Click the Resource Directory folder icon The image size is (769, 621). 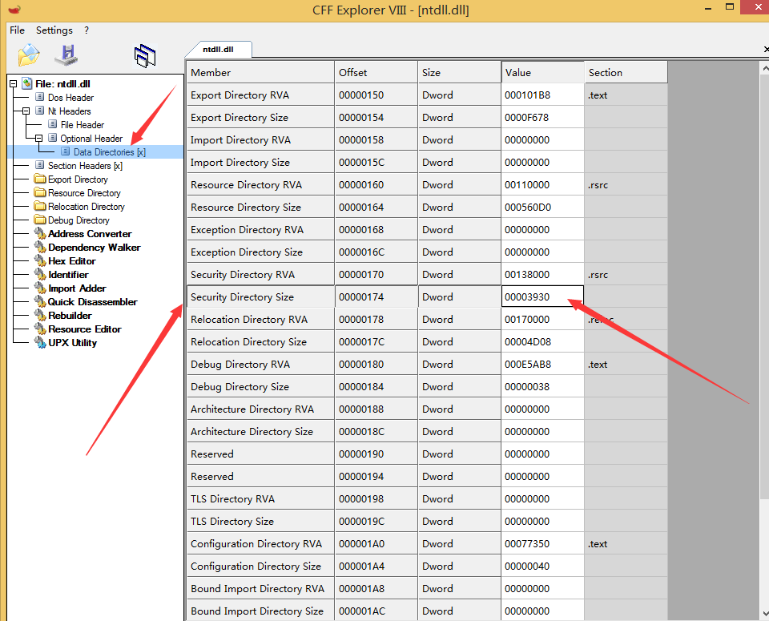(x=40, y=193)
